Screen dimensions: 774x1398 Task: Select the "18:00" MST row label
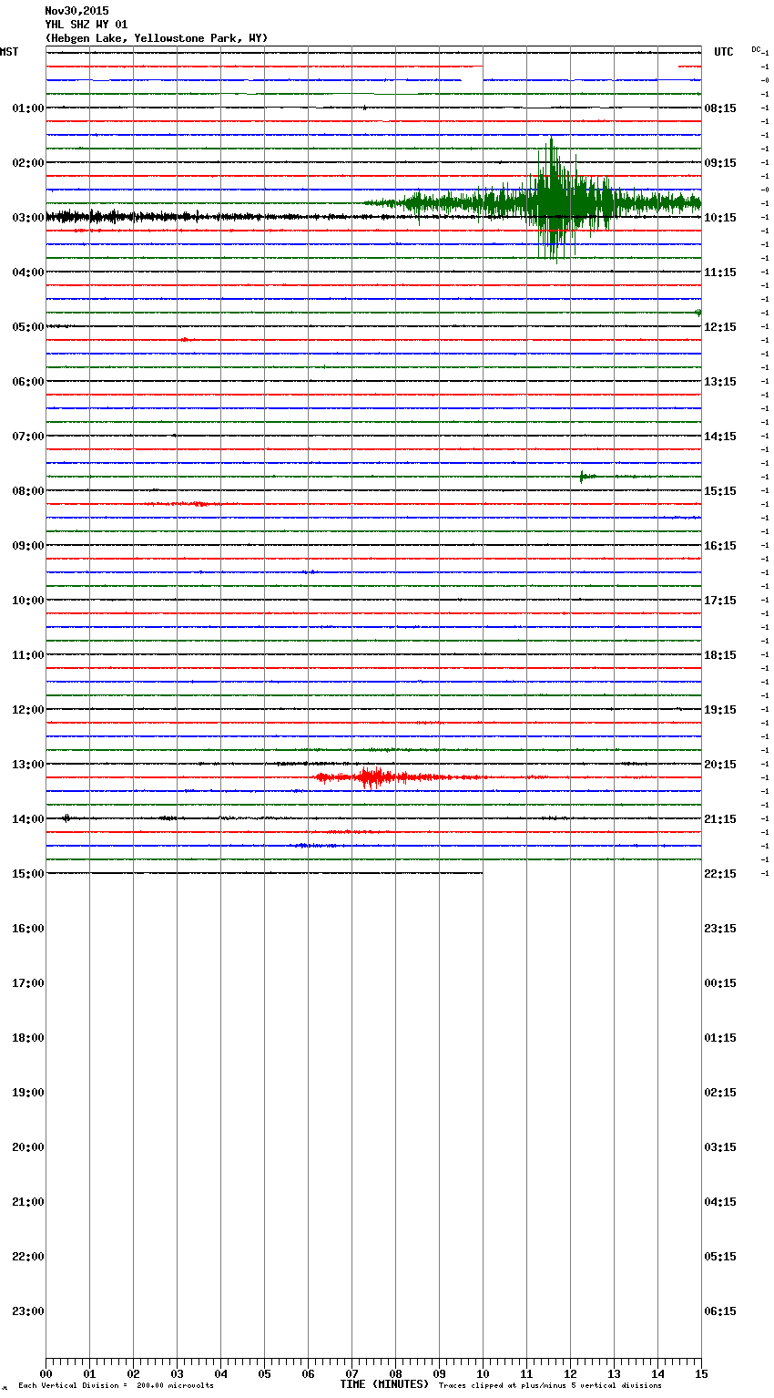[28, 1038]
